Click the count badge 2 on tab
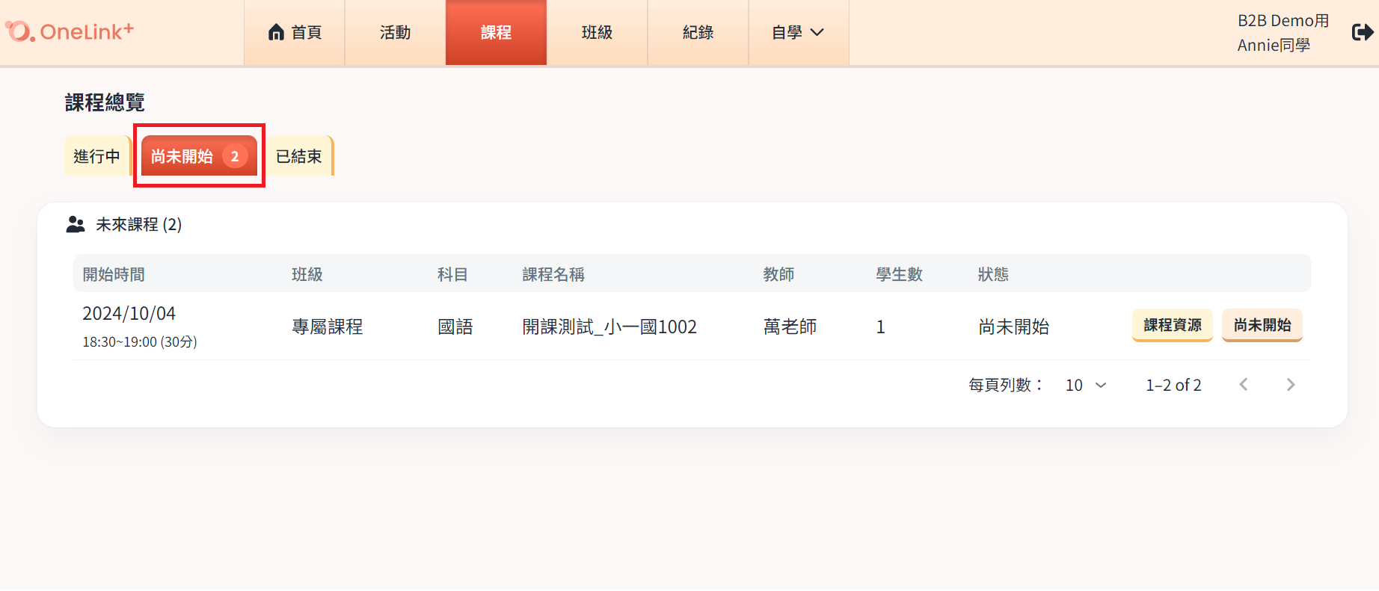 point(235,156)
